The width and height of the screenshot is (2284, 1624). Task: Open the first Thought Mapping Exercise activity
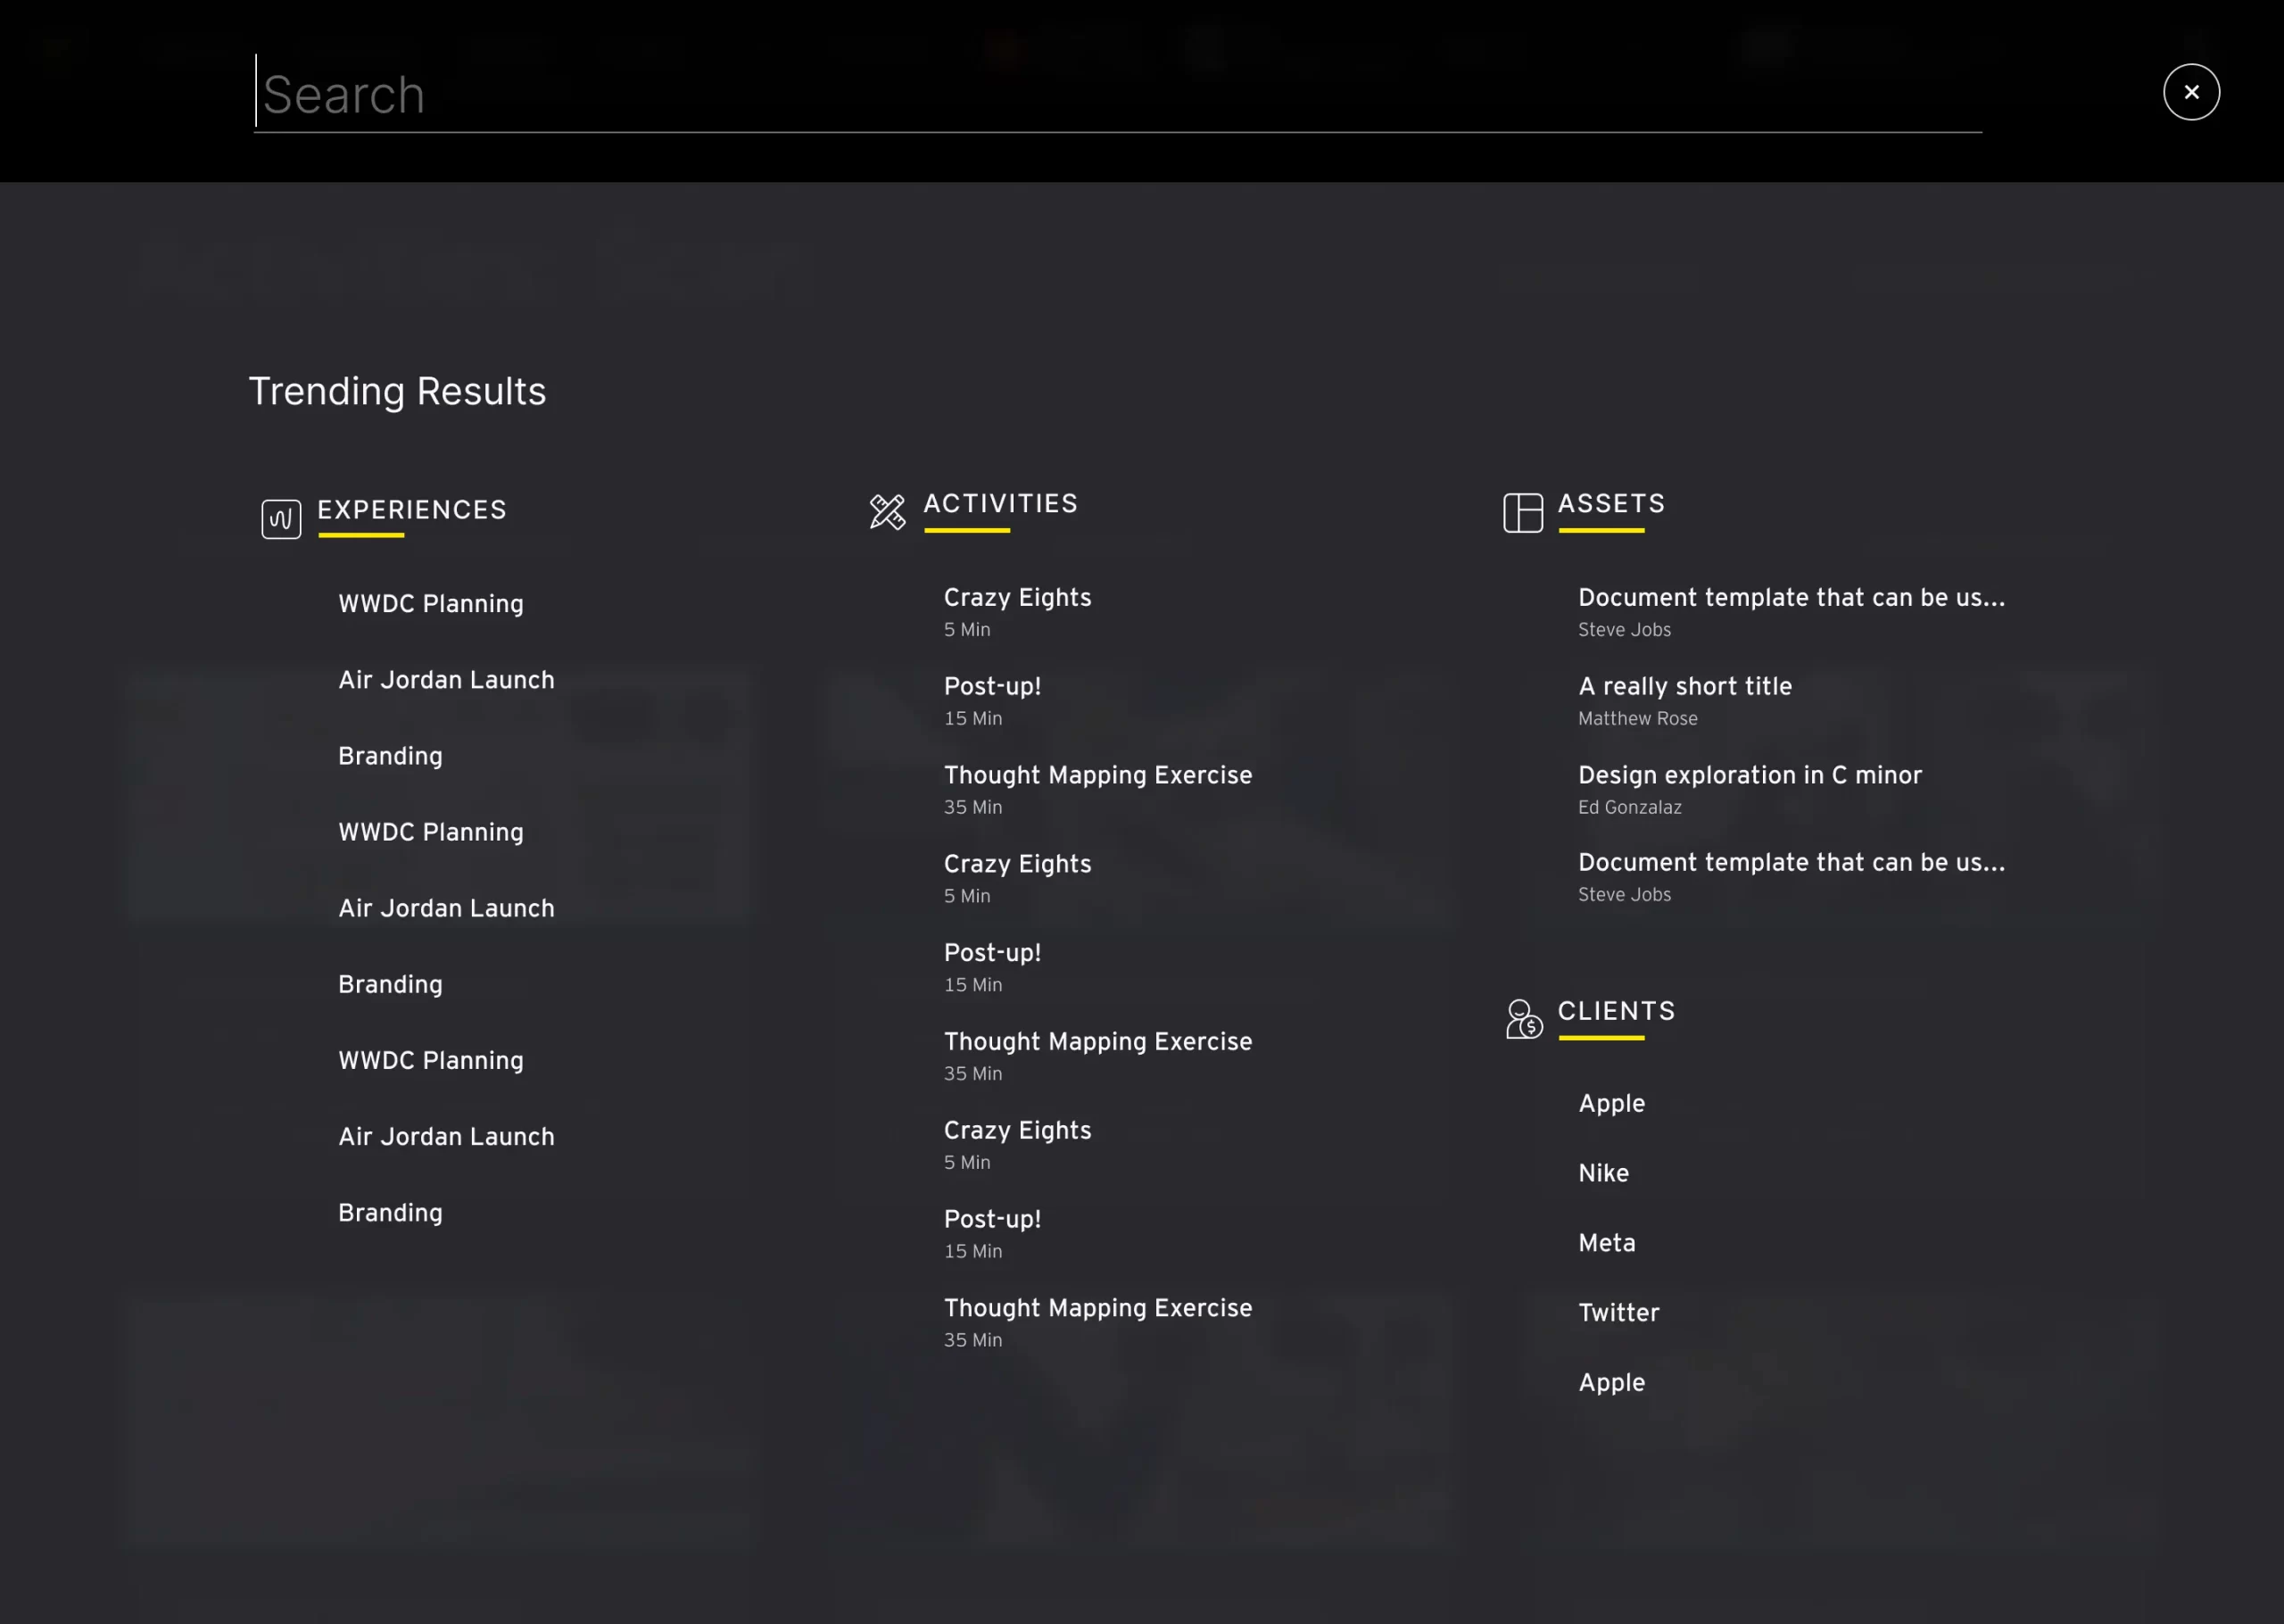(1097, 775)
